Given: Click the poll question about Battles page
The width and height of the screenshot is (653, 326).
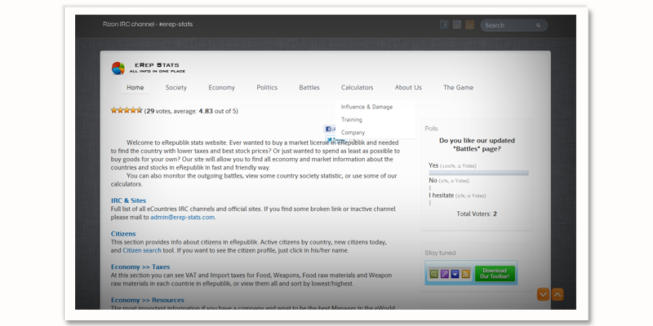Looking at the screenshot, I should (x=477, y=144).
